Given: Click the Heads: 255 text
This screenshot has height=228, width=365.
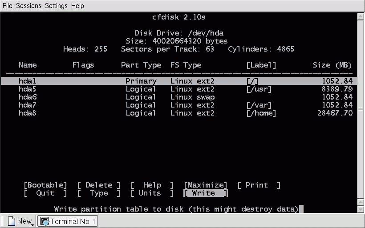Looking at the screenshot, I should 85,49.
